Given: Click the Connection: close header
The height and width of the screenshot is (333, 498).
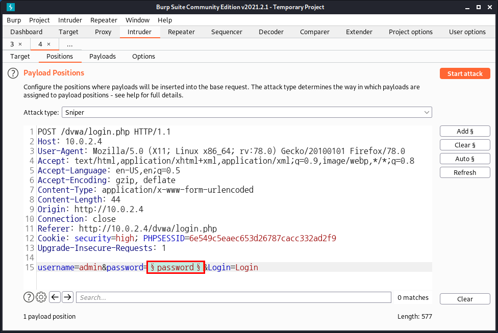Looking at the screenshot, I should pos(77,219).
